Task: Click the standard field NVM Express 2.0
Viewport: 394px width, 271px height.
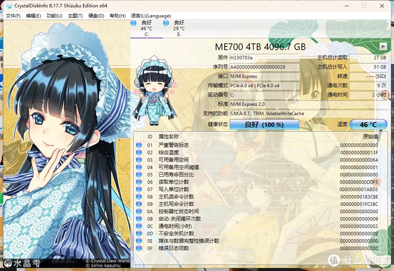Action: [308, 104]
